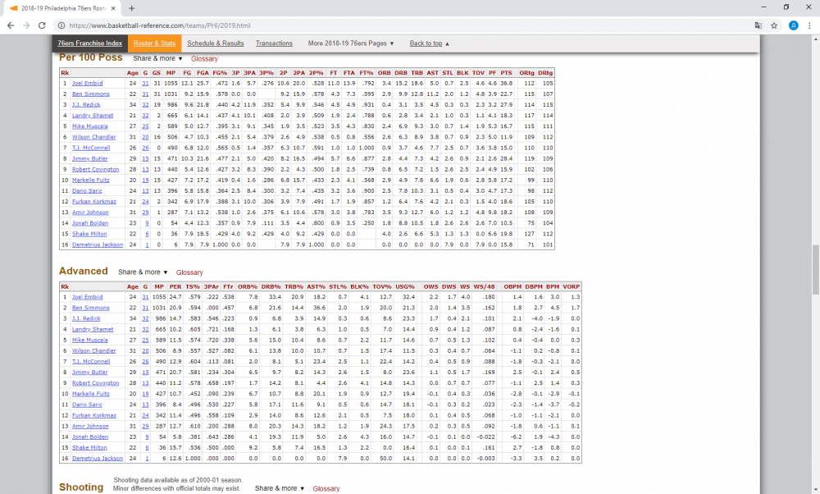Click Back to top link

(429, 43)
